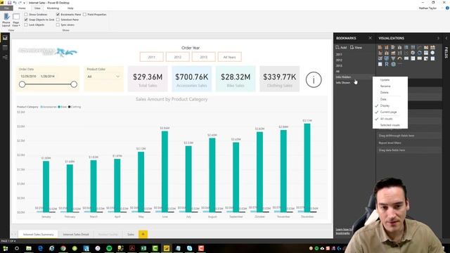This screenshot has height=253, width=450.
Task: Toggle Data option in context menu
Action: [x=383, y=99]
